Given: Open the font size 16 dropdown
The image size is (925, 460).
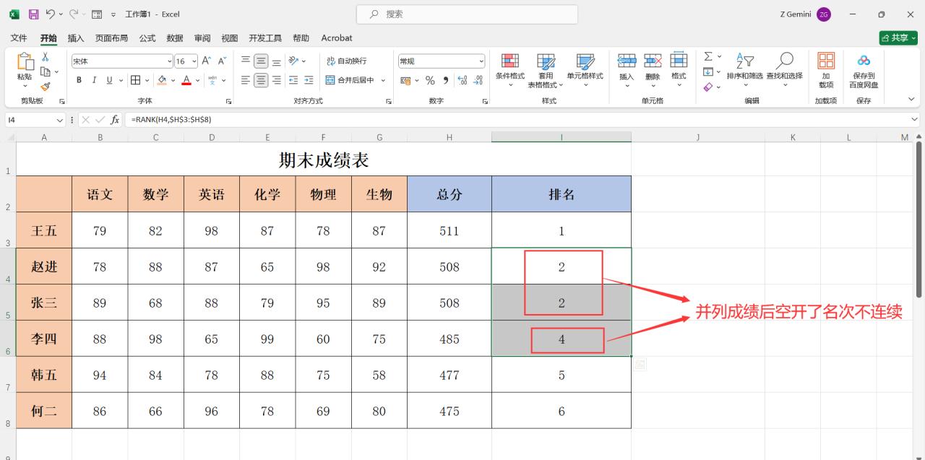Looking at the screenshot, I should [x=194, y=61].
